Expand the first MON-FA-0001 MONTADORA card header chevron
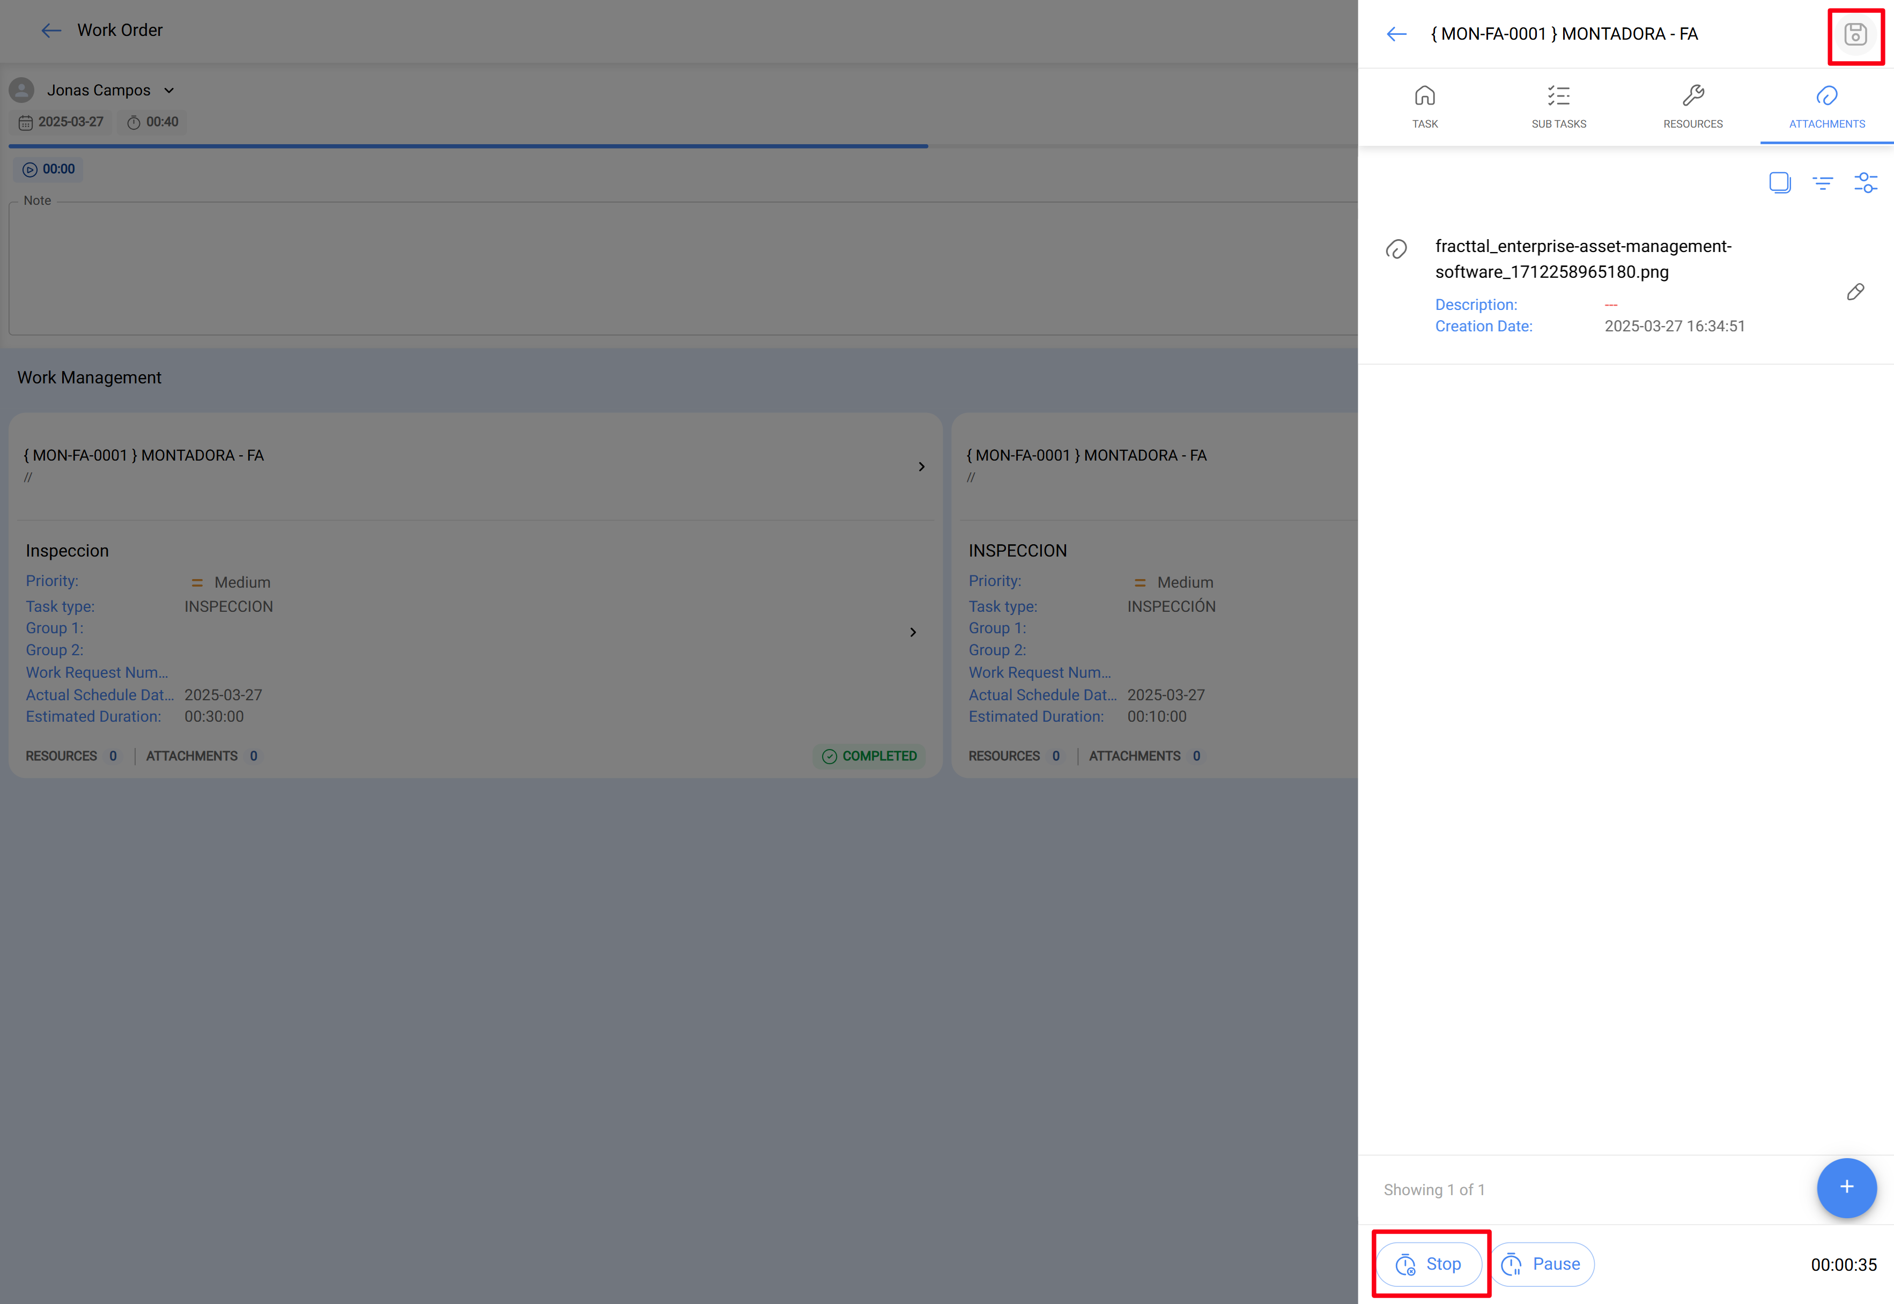Viewport: 1894px width, 1304px height. tap(921, 466)
